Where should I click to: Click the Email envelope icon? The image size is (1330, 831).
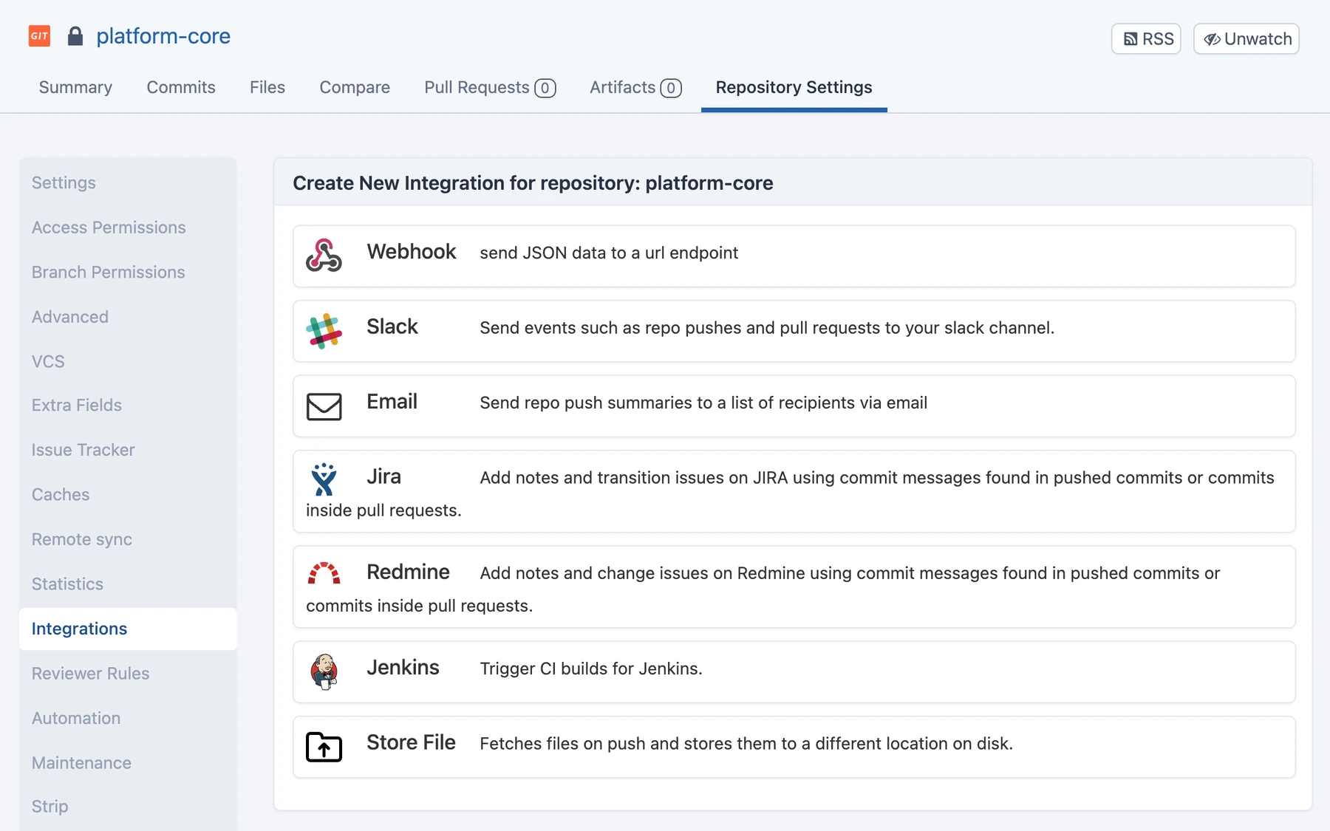tap(324, 406)
